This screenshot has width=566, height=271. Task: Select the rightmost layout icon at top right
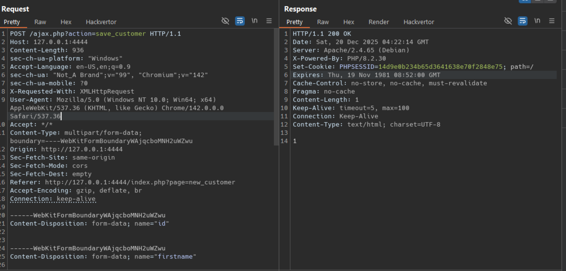pos(550,1)
